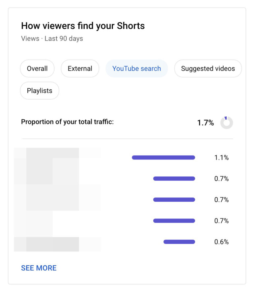Click SEE MORE to expand results

coord(39,268)
